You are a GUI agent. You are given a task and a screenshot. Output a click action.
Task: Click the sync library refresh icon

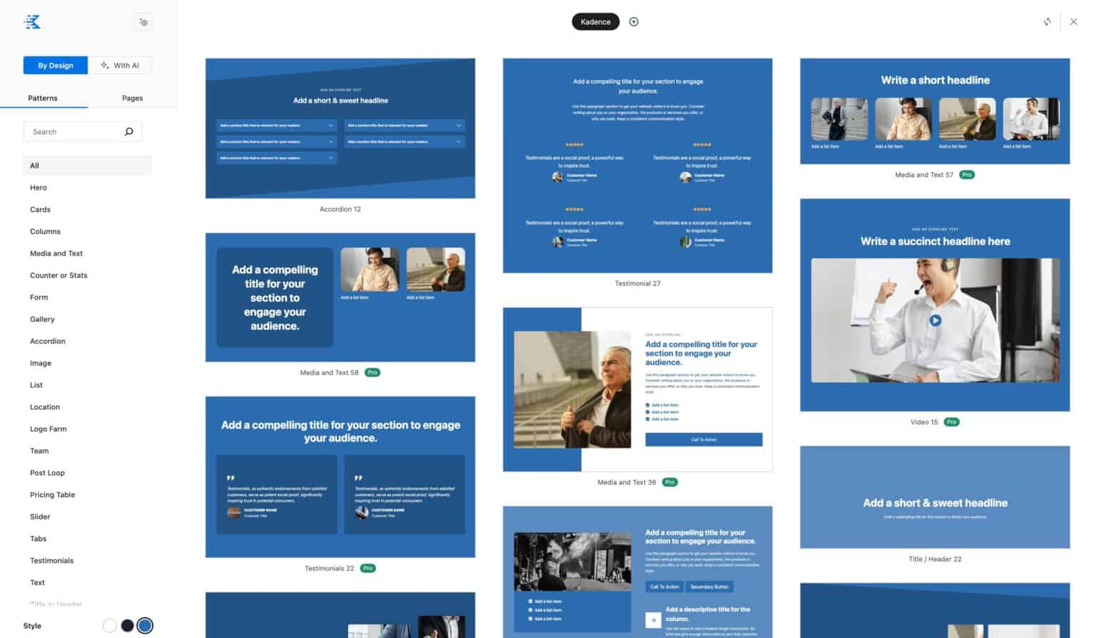(1047, 21)
